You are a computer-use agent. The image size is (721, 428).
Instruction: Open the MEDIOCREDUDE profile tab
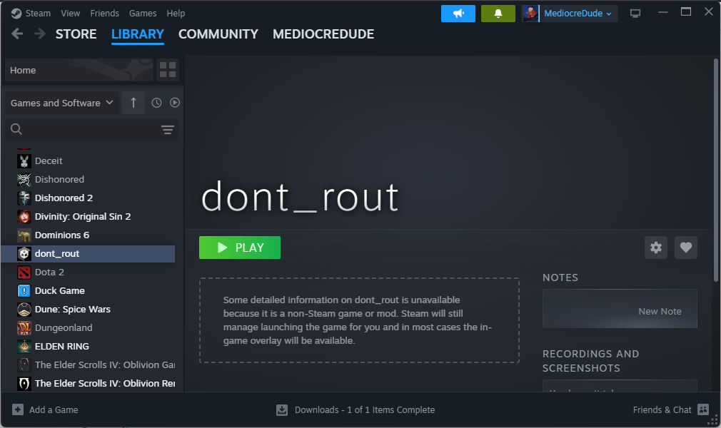(x=323, y=34)
